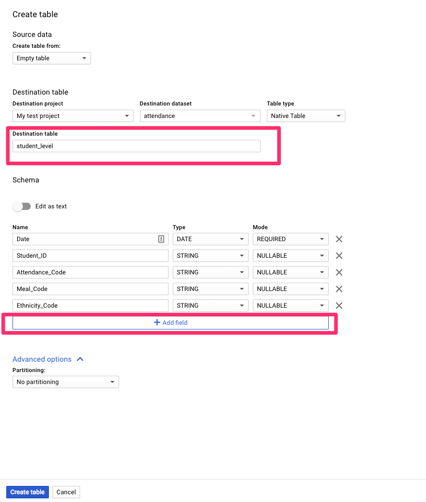The height and width of the screenshot is (502, 426).
Task: Click the Destination table name input
Action: click(136, 146)
